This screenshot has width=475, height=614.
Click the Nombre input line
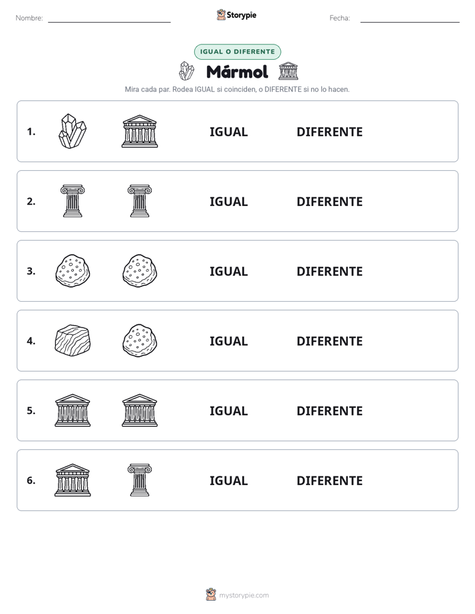coord(109,19)
